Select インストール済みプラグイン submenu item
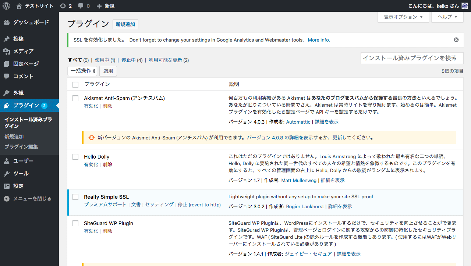471x266 pixels. [28, 123]
